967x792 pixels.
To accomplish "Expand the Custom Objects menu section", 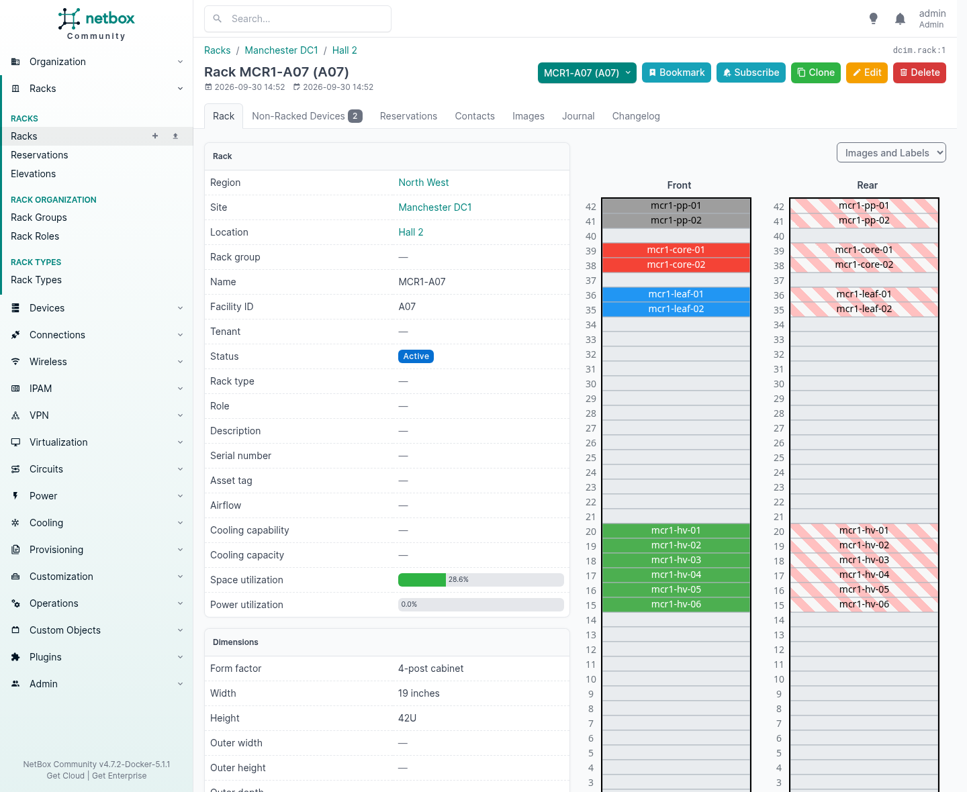I will (97, 630).
